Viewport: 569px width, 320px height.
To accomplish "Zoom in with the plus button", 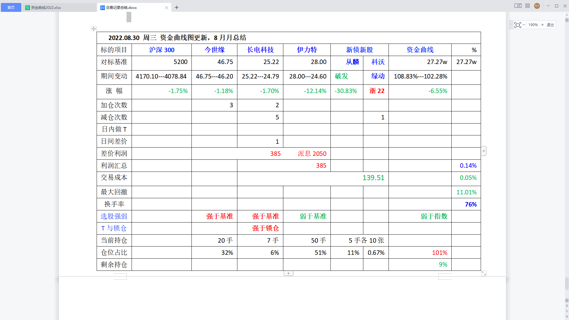I will pos(543,25).
